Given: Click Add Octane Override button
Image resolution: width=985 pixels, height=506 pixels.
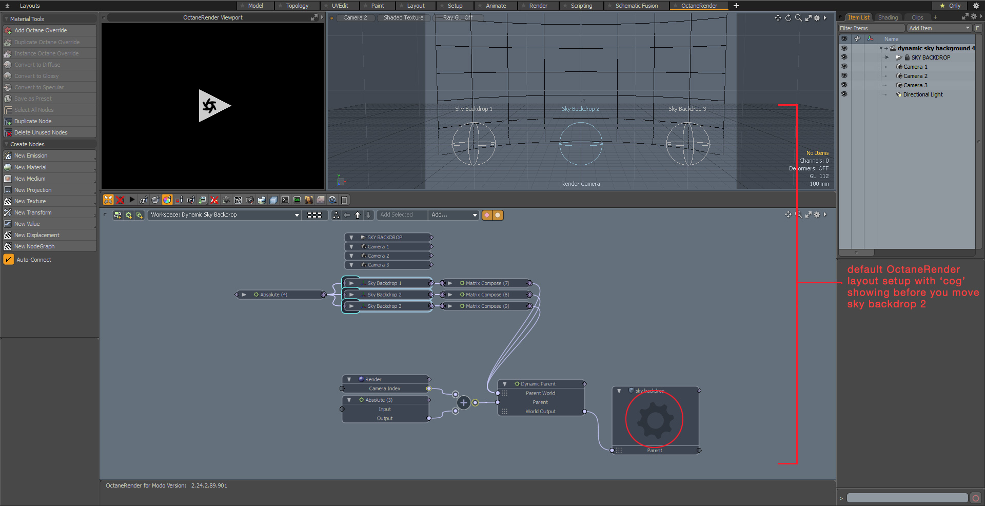Looking at the screenshot, I should (x=49, y=30).
